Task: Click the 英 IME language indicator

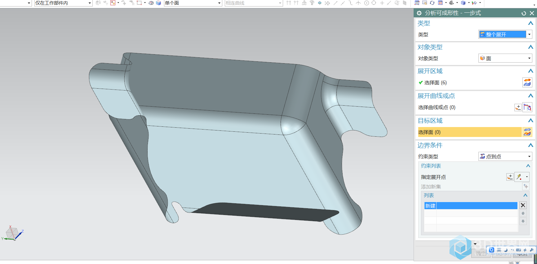Action: [499, 250]
